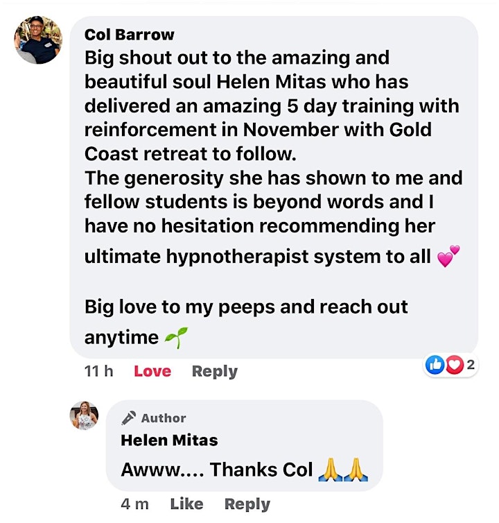Toggle the red Love reaction on Col's comment

(x=152, y=371)
